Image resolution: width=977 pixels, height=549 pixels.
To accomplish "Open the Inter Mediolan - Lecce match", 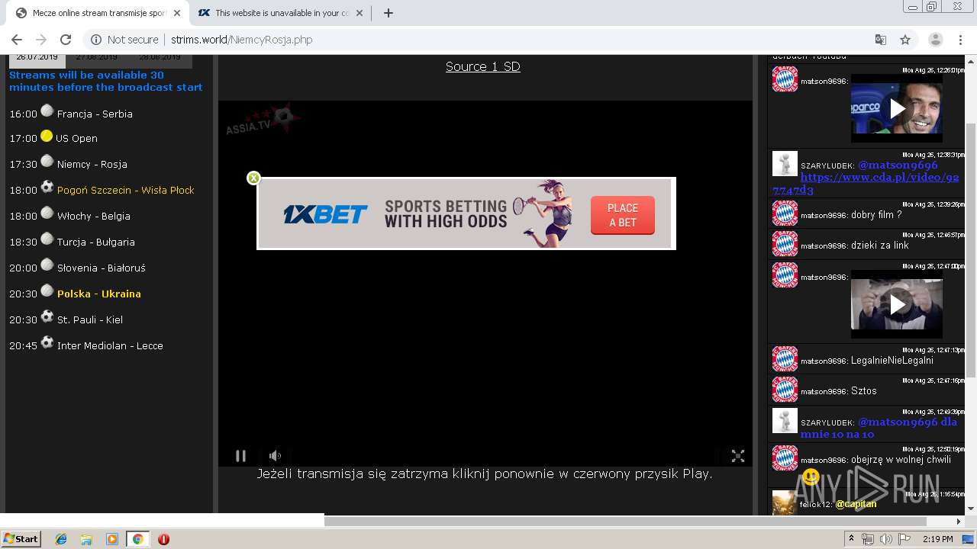I will coord(110,345).
